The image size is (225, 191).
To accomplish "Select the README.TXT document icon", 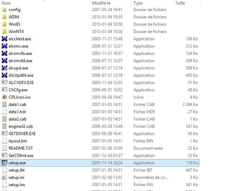I will 5,148.
